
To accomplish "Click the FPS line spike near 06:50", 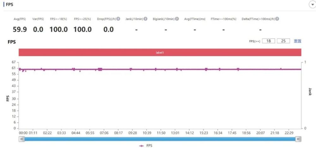I will point(100,69).
